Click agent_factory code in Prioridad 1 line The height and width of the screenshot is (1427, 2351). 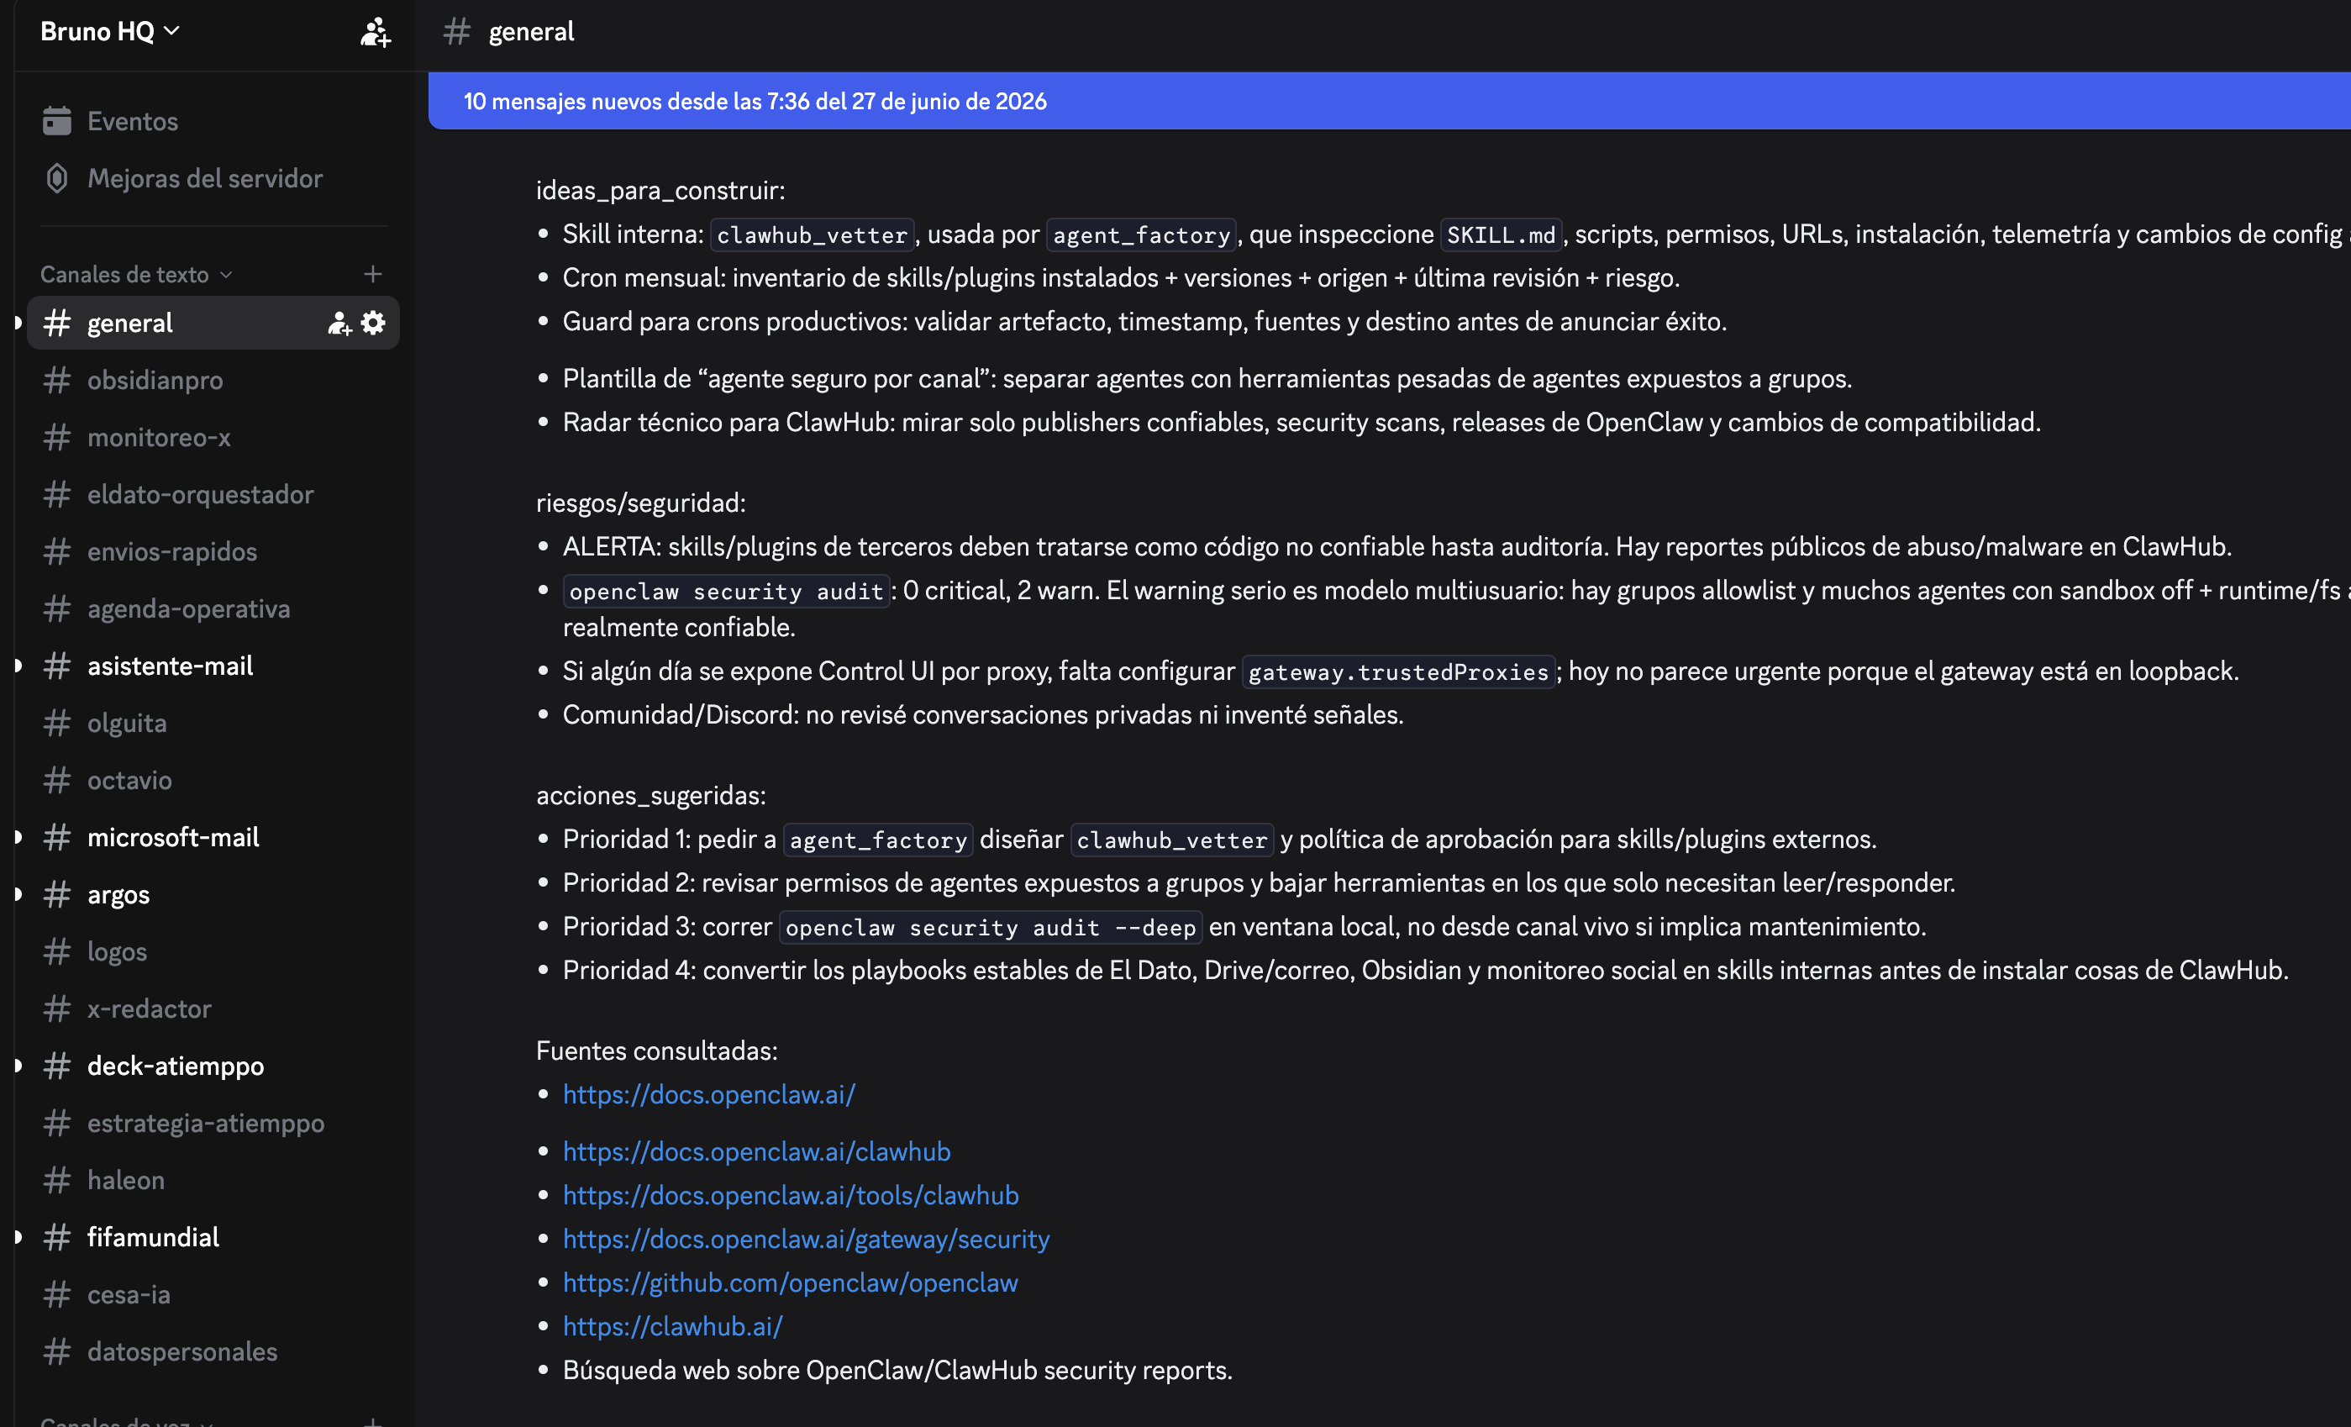coord(878,840)
